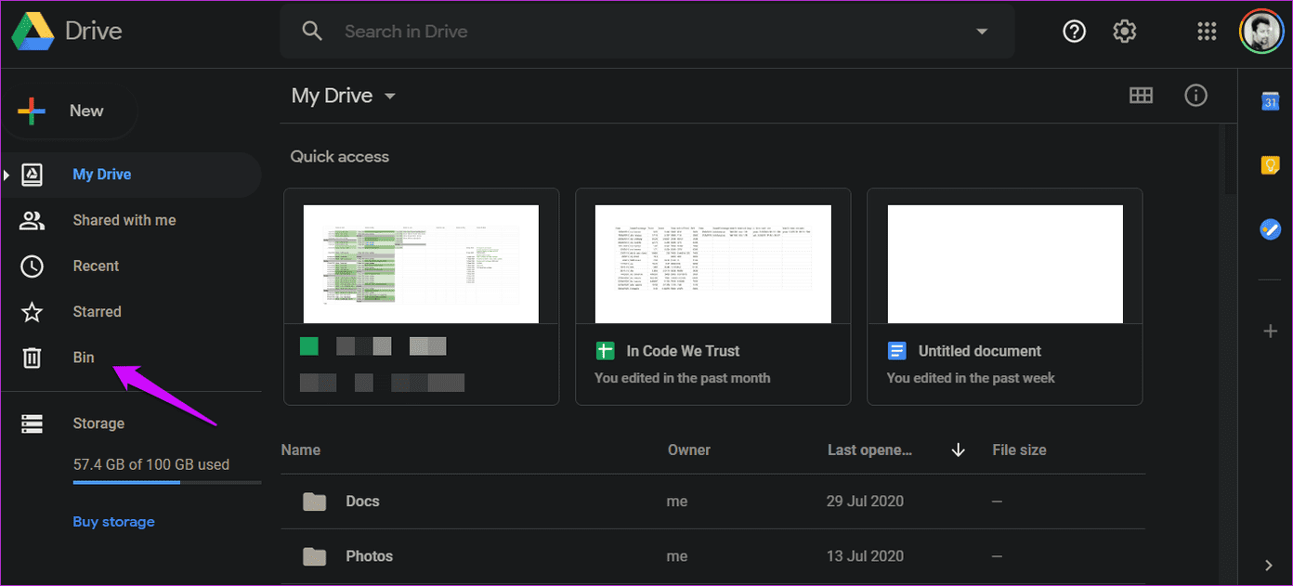Click the Sheets icon of In Code We Trust
The width and height of the screenshot is (1293, 586).
pos(606,351)
